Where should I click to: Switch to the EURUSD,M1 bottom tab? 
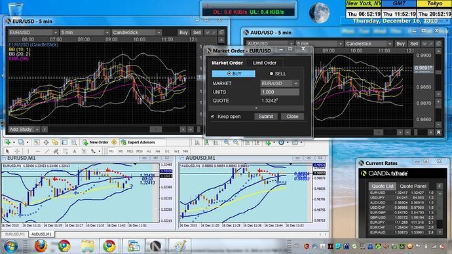coord(15,234)
